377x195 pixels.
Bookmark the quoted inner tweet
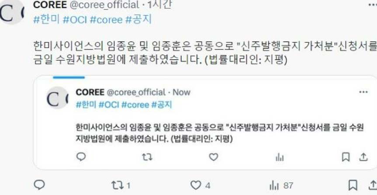346,157
